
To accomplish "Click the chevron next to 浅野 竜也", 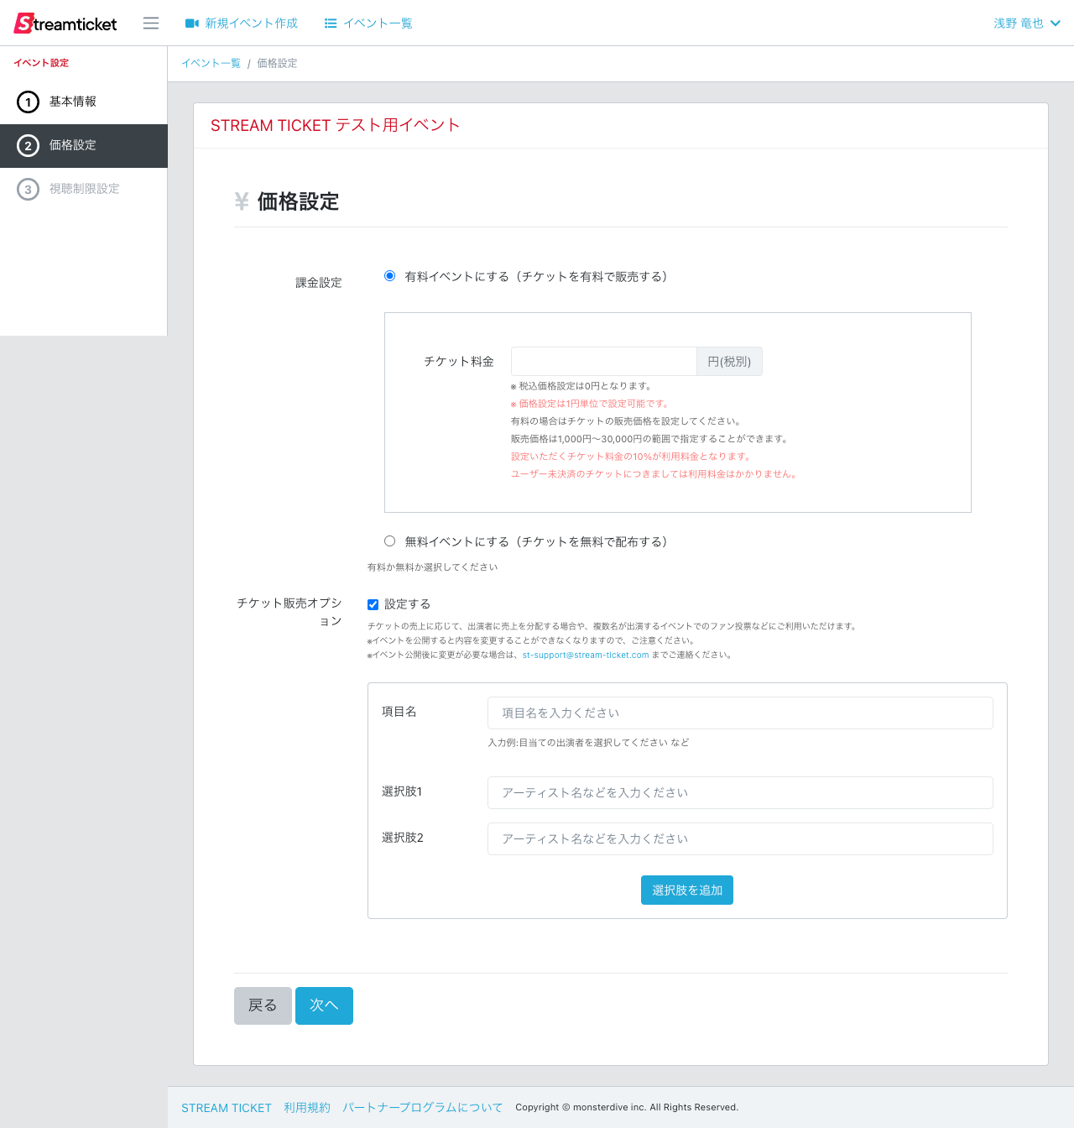I will pyautogui.click(x=1056, y=23).
